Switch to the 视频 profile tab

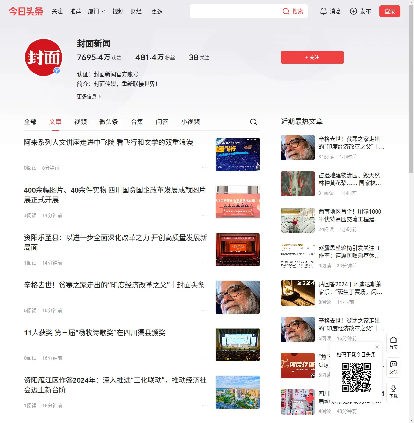81,122
